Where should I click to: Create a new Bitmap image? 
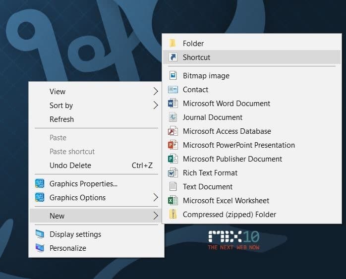[252, 75]
